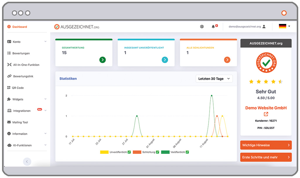Toggle the Veröffentlicht legend checkbox

click(x=187, y=152)
